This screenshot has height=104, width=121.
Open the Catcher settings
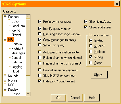17,62
